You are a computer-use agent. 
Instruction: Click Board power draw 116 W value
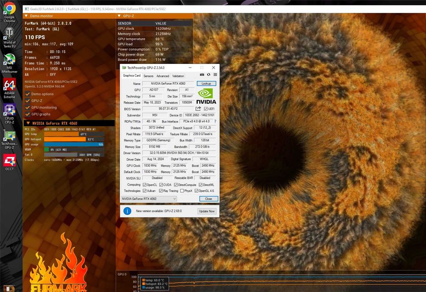pyautogui.click(x=160, y=60)
